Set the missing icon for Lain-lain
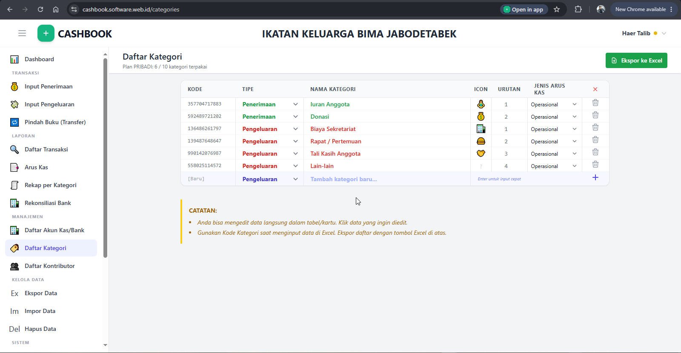The image size is (681, 353). point(481,166)
